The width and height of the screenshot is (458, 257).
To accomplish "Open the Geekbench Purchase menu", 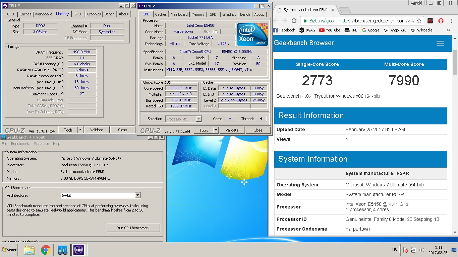I will point(42,144).
